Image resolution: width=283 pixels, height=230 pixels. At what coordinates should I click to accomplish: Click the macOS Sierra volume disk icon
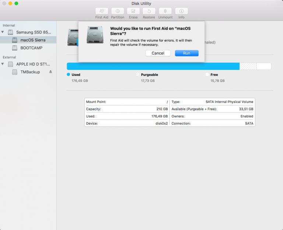(15, 40)
